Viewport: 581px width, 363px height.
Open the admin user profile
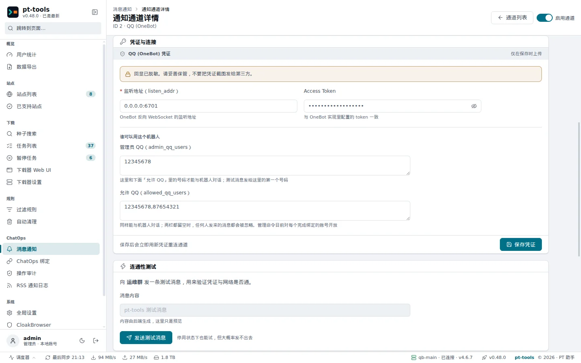tap(32, 341)
